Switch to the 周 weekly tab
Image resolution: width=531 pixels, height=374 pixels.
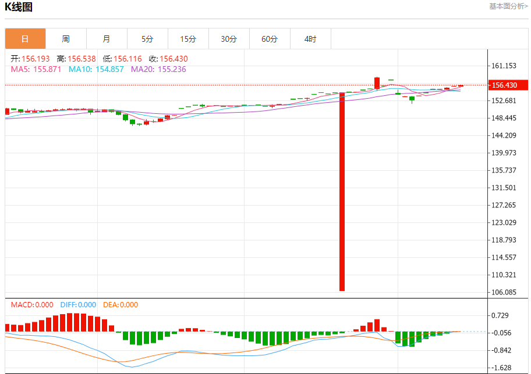[x=66, y=39]
